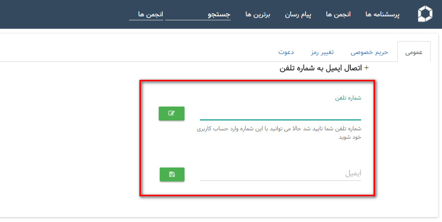Switch to the حریم خصوصی tab

[x=369, y=52]
